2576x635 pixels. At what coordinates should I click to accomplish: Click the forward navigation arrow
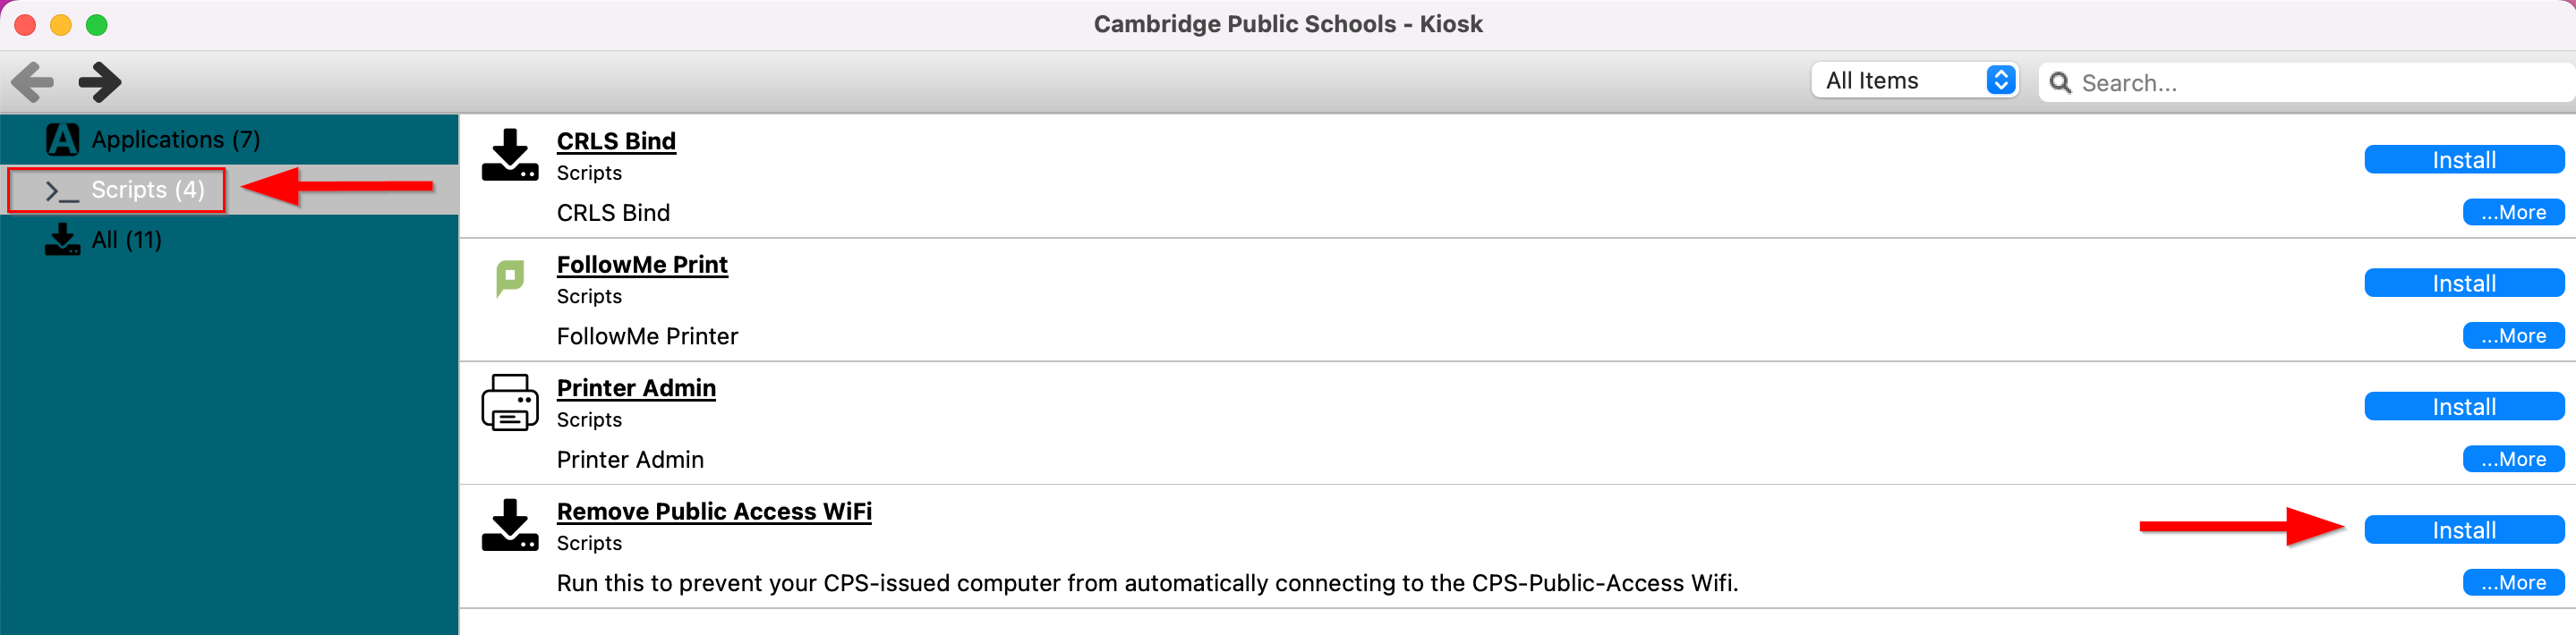100,82
